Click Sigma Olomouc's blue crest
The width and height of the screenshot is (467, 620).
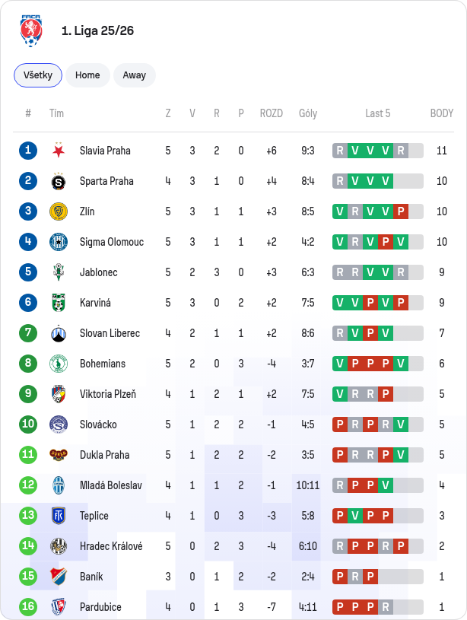click(x=59, y=242)
